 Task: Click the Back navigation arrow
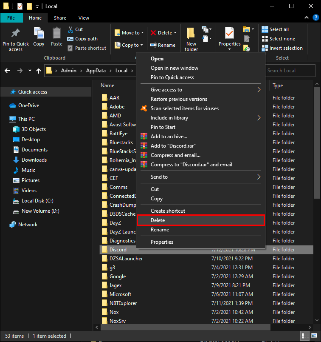coord(7,71)
